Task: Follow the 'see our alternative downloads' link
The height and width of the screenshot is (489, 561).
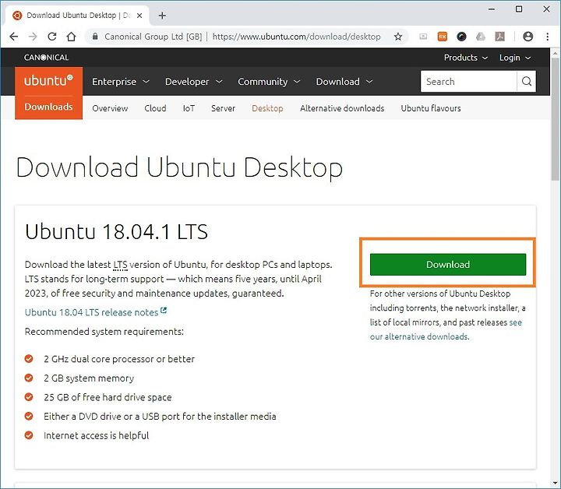Action: [x=418, y=336]
